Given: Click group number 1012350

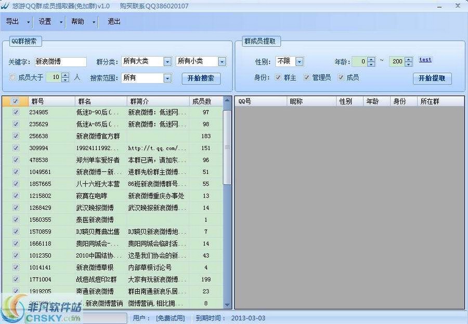Looking at the screenshot, I should (40, 256).
